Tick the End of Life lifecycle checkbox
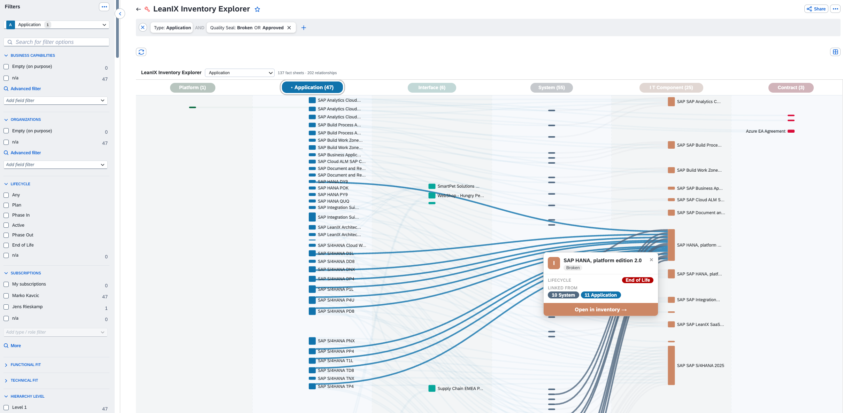This screenshot has width=843, height=413. (6, 245)
